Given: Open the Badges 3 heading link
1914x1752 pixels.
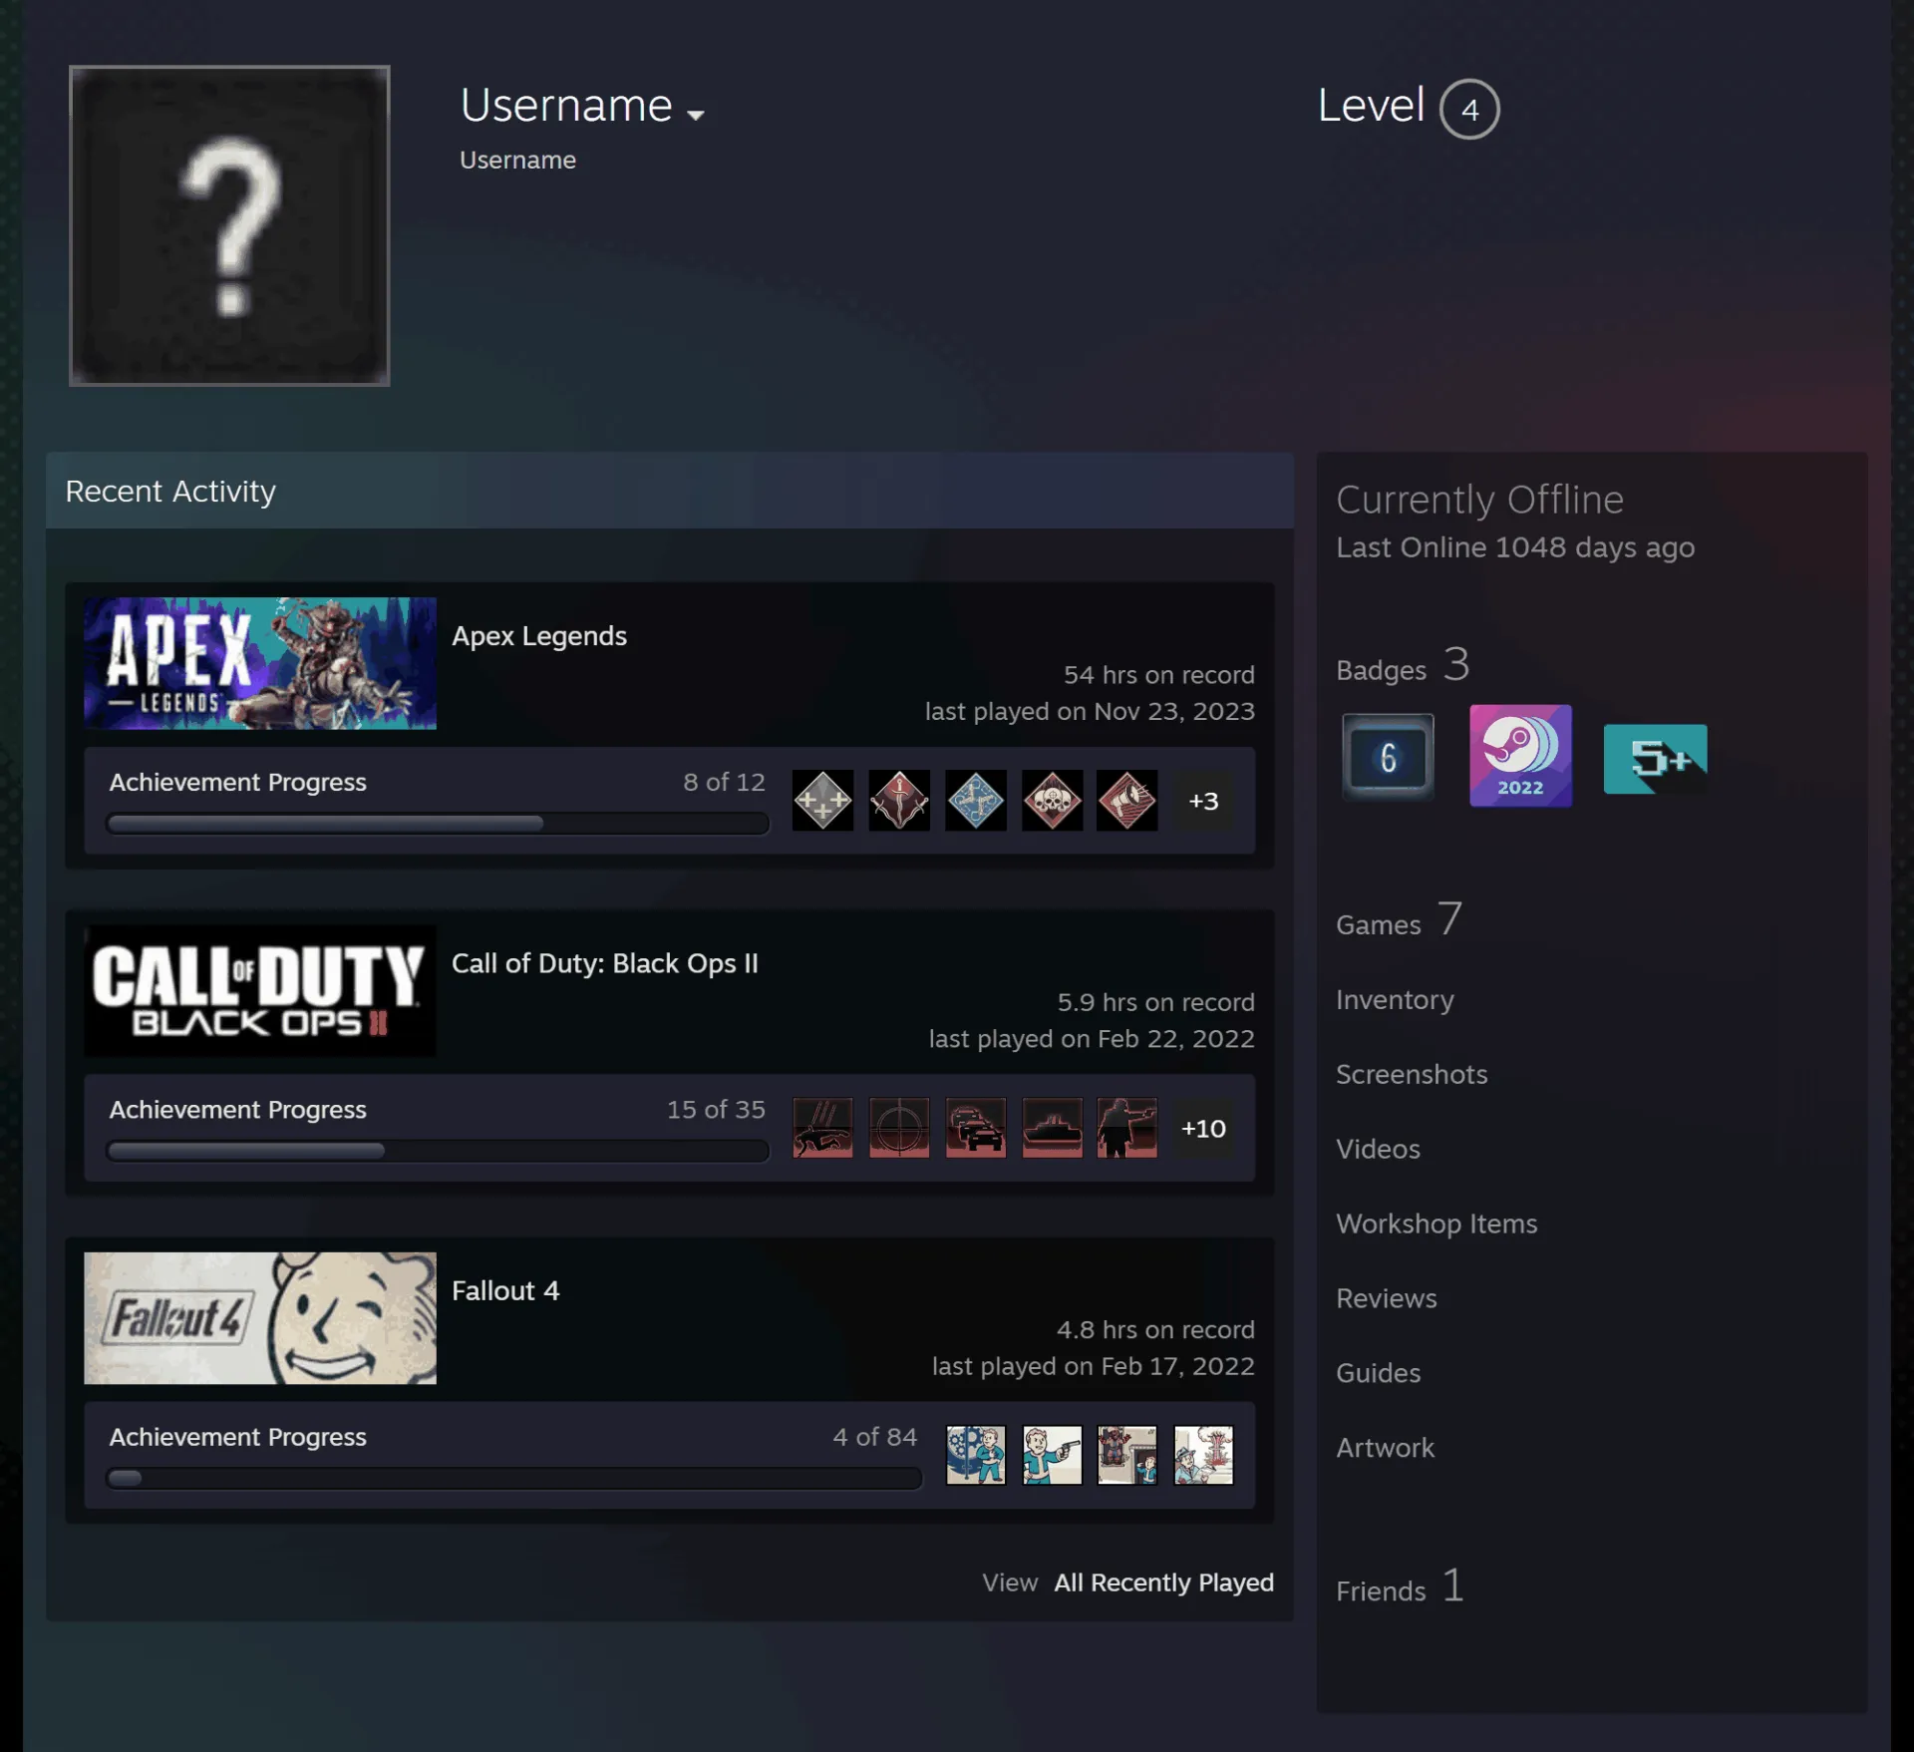Looking at the screenshot, I should pos(1403,665).
